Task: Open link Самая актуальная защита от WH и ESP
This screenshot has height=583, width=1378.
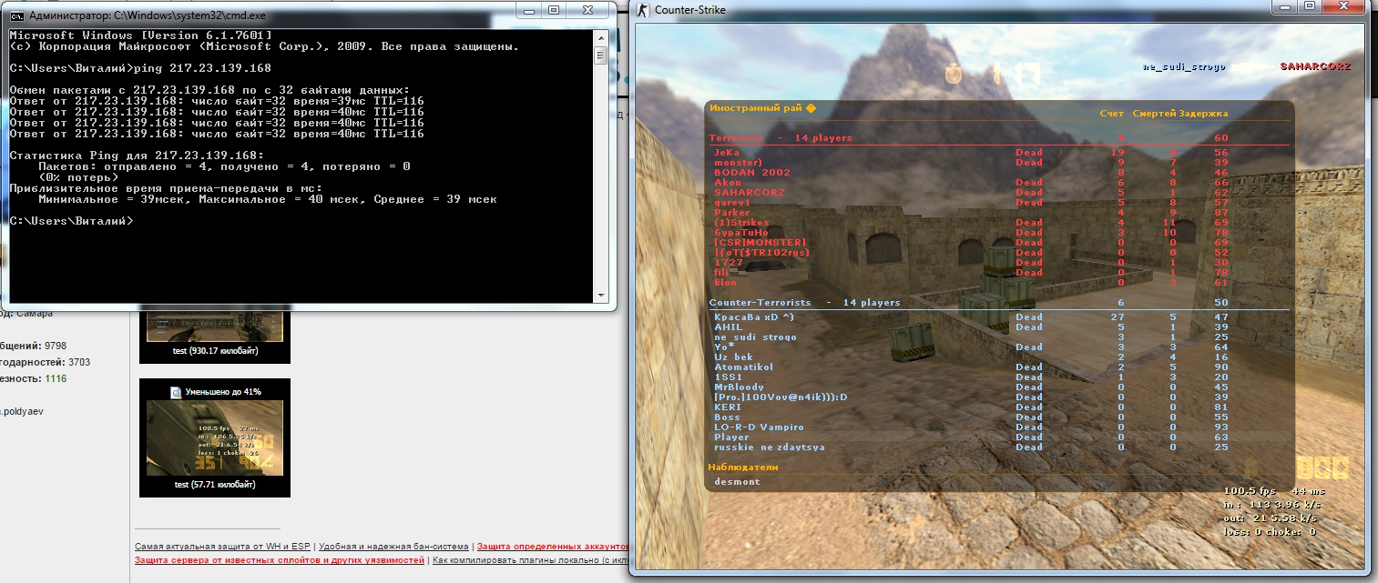Action: tap(223, 547)
